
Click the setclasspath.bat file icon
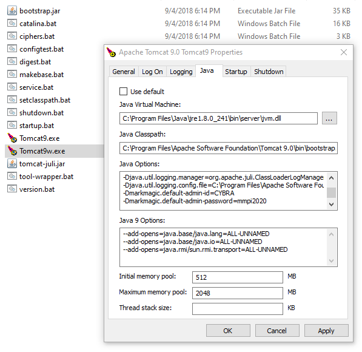(12, 100)
